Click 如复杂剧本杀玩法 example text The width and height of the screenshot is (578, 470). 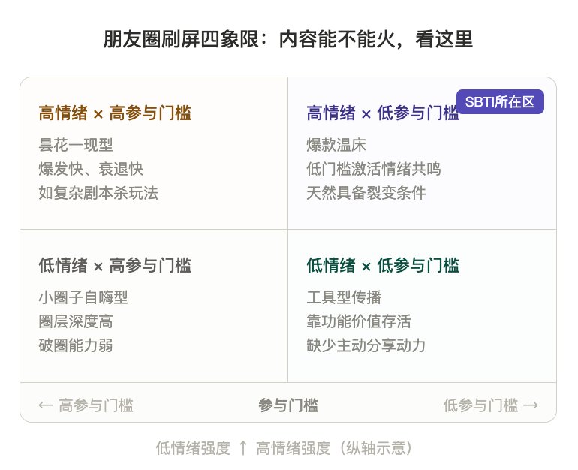pyautogui.click(x=98, y=193)
